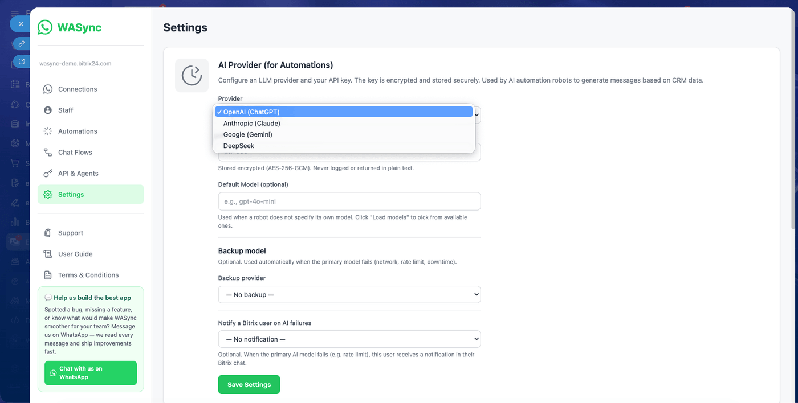
Task: Click the open in new window icon
Action: (x=22, y=61)
